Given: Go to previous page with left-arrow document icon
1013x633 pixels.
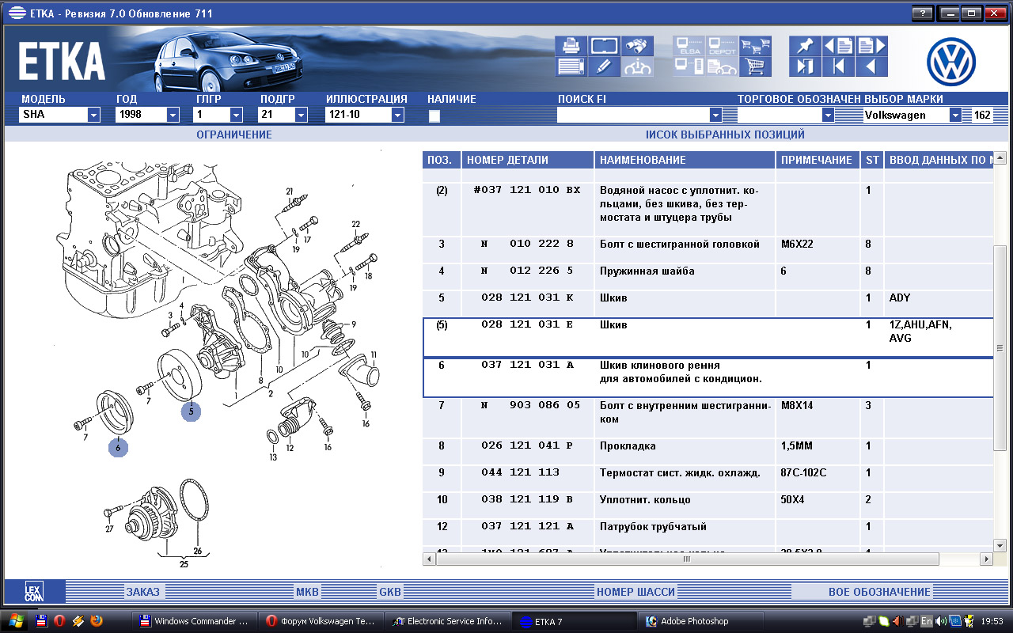Looking at the screenshot, I should (x=838, y=46).
